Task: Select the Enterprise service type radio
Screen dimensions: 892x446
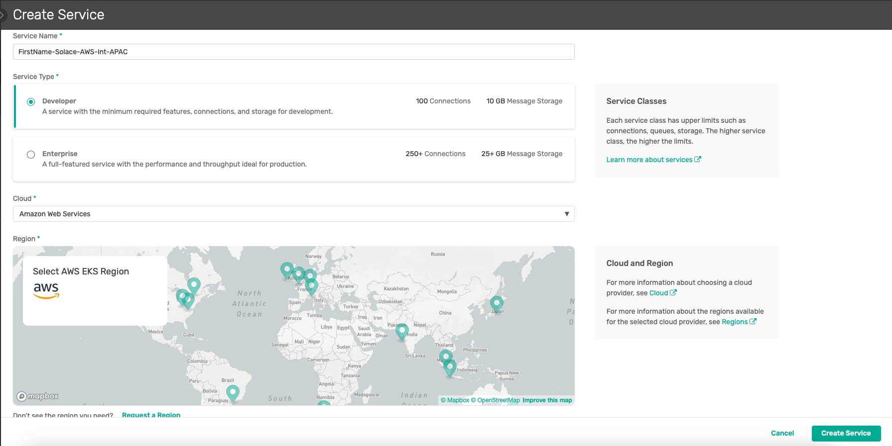Action: click(31, 155)
